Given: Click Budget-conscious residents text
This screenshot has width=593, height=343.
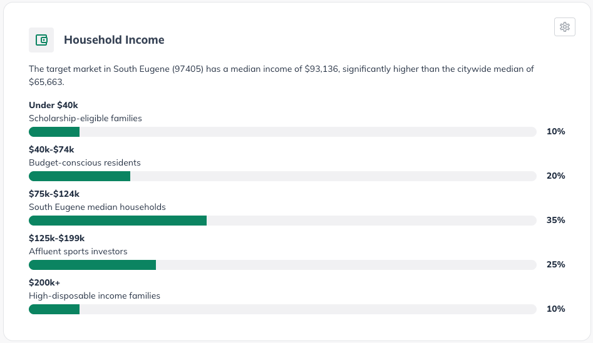Looking at the screenshot, I should click(85, 162).
